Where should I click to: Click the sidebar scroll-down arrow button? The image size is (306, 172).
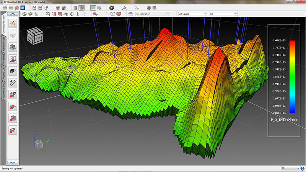coord(13,162)
